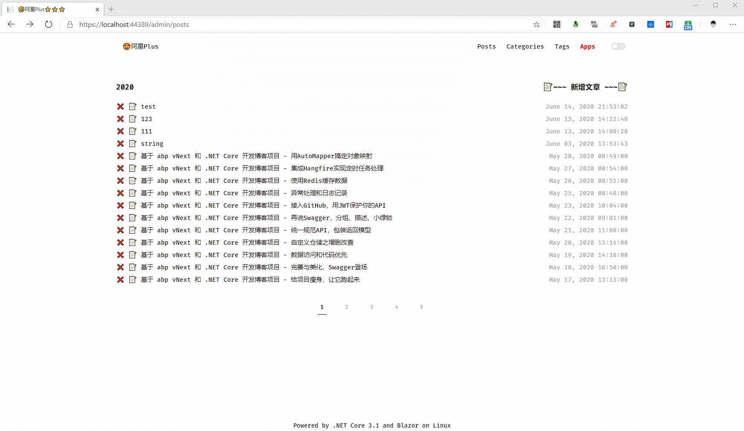Open the QR code extension icon
The image size is (744, 431).
(557, 24)
